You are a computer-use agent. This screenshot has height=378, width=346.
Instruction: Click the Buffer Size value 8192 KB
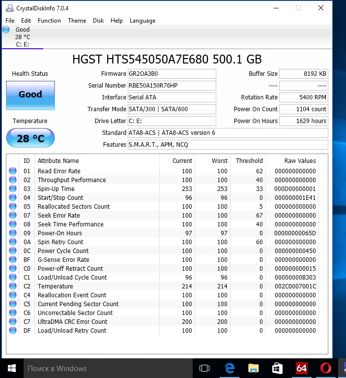pos(303,74)
